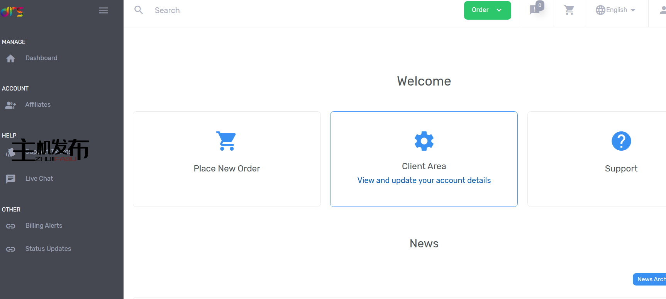This screenshot has height=299, width=666.
Task: Go to Dashboard in sidebar
Action: [x=41, y=58]
